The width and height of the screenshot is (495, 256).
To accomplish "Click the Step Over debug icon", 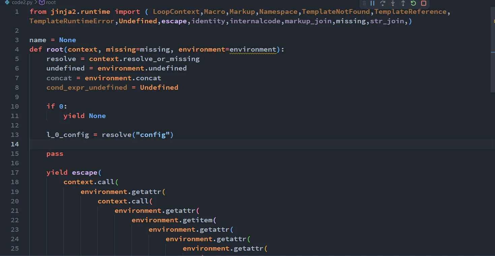I will pos(382,3).
